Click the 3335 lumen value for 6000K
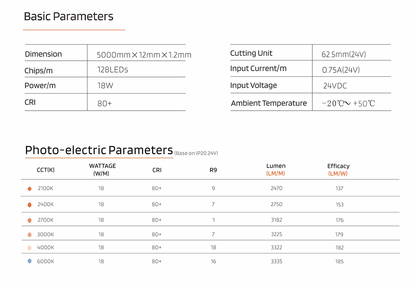Image resolution: width=416 pixels, height=288 pixels. coord(276,261)
